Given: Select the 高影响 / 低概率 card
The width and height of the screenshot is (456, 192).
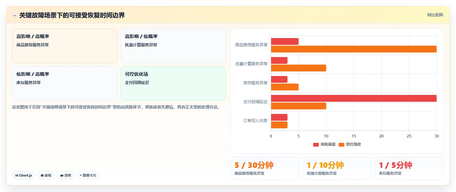Looking at the screenshot, I should point(173,46).
